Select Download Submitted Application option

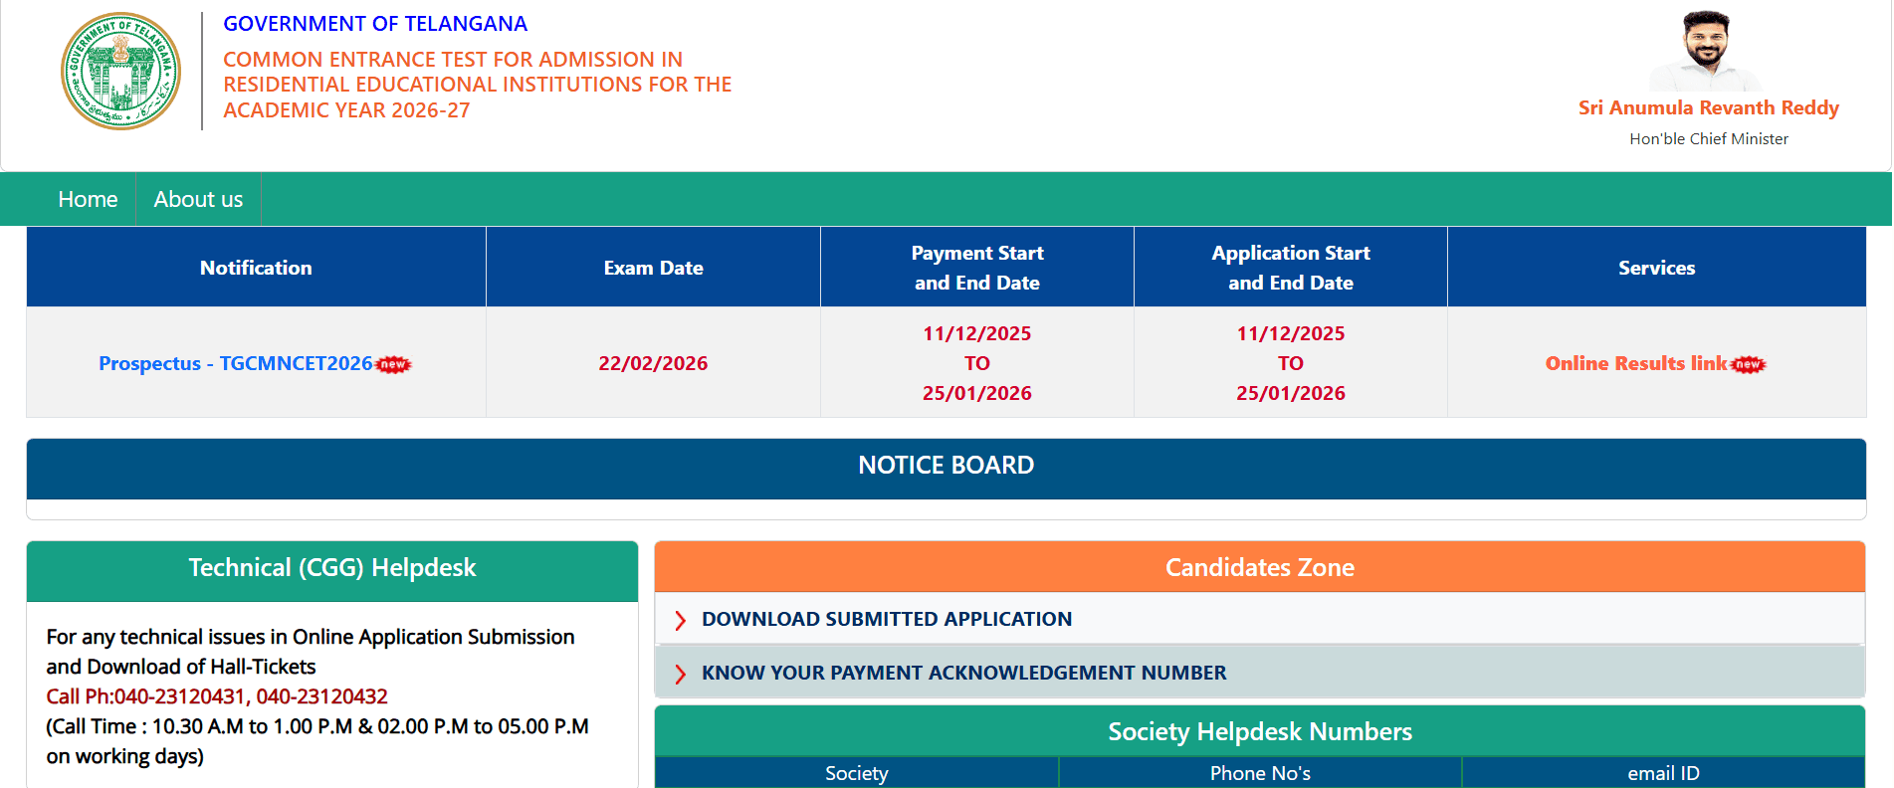pos(886,619)
